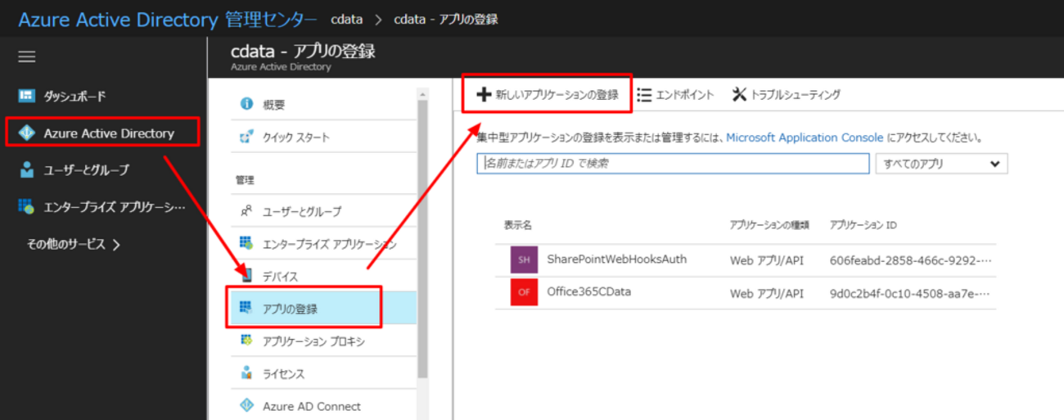This screenshot has width=1064, height=420.
Task: Click the 概要 info icon
Action: click(246, 104)
